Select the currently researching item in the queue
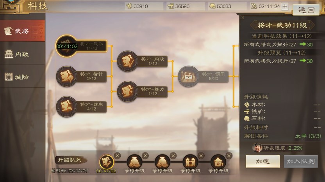Image resolution: width=325 pixels, height=182 pixels. point(107,162)
